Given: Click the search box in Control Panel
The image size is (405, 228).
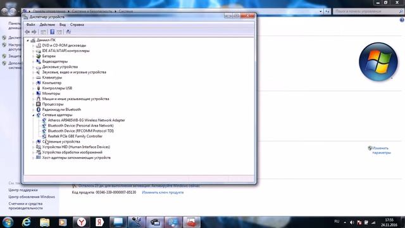Looking at the screenshot, I should tap(368, 11).
